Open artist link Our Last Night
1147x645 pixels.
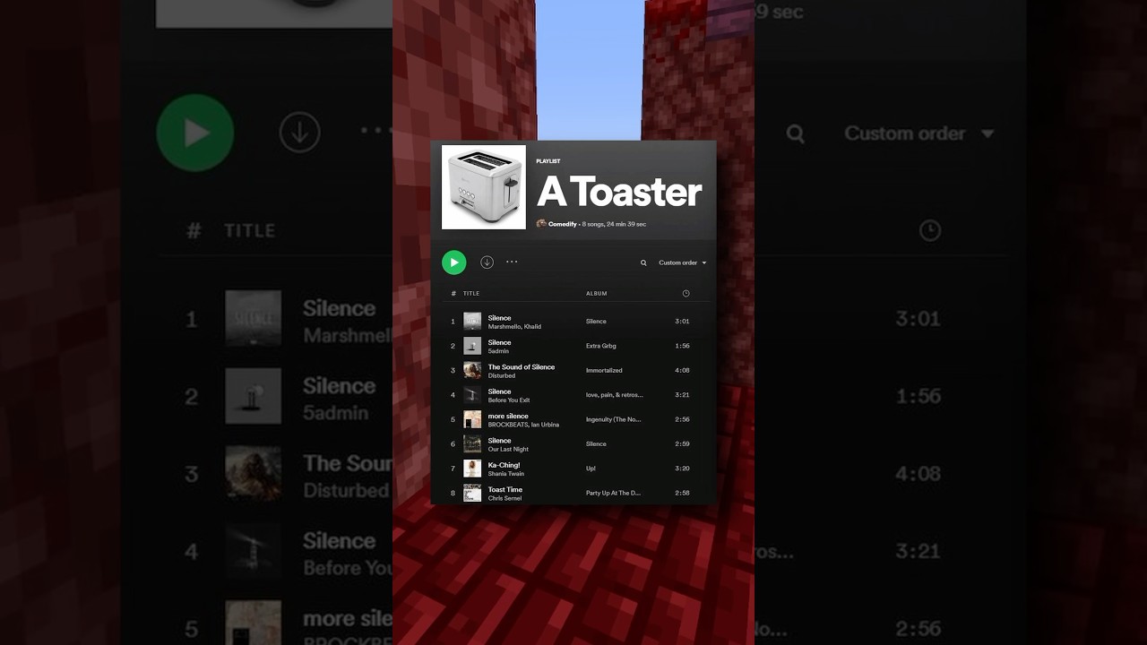click(508, 450)
